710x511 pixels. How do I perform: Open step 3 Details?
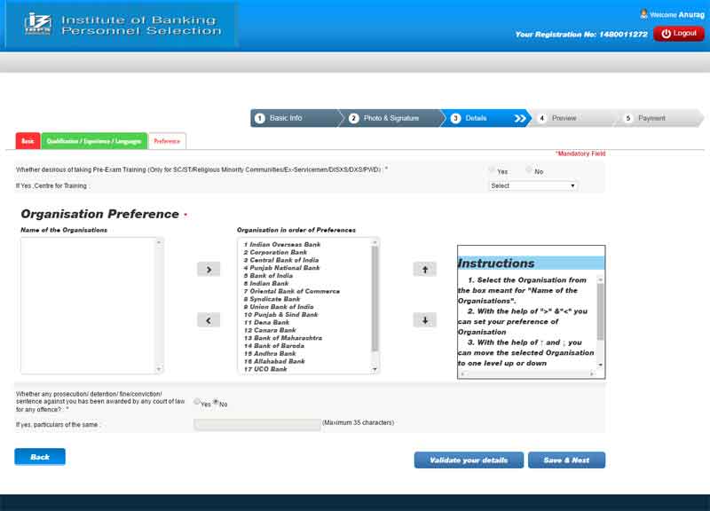[486, 118]
